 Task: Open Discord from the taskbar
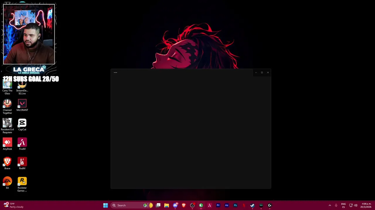175,205
